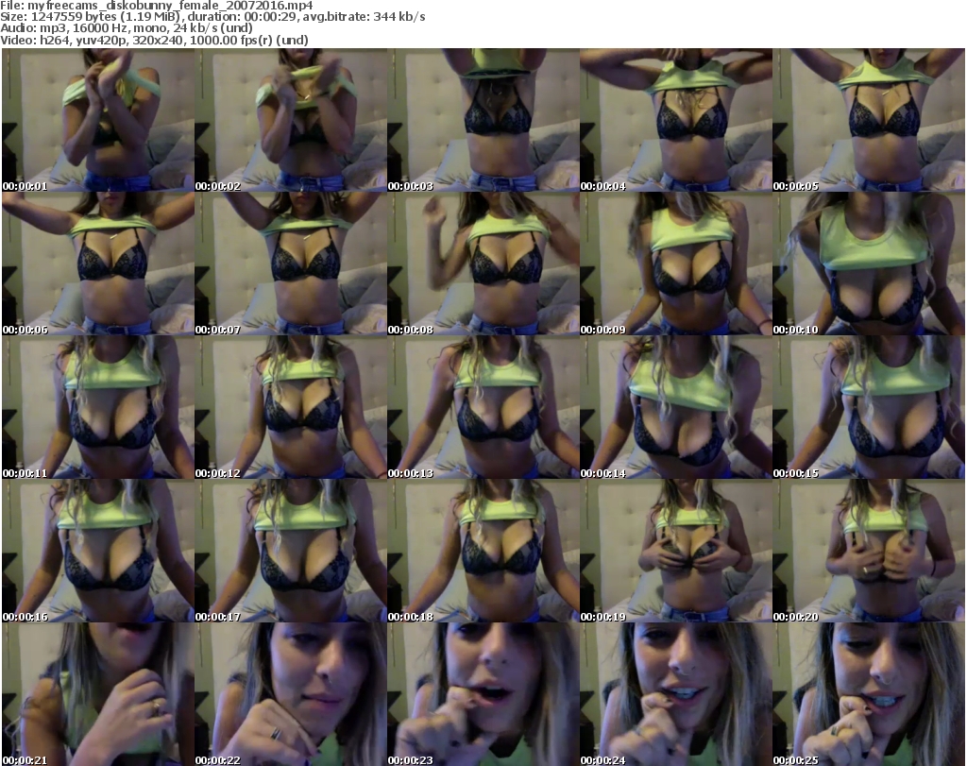Screen dimensions: 967x766
Task: Open the frame stamped 00:00:03
Action: [x=483, y=120]
